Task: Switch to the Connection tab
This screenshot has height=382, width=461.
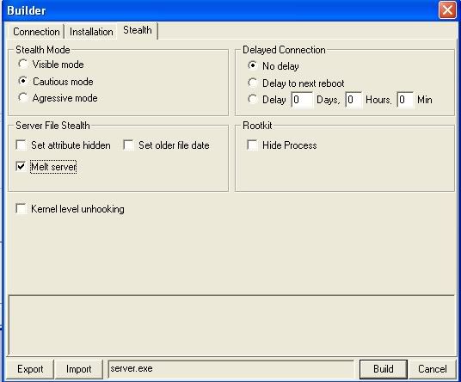Action: [x=36, y=32]
